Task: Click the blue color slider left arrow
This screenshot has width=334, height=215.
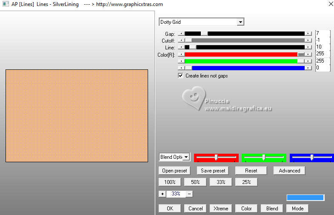Action: pos(181,68)
